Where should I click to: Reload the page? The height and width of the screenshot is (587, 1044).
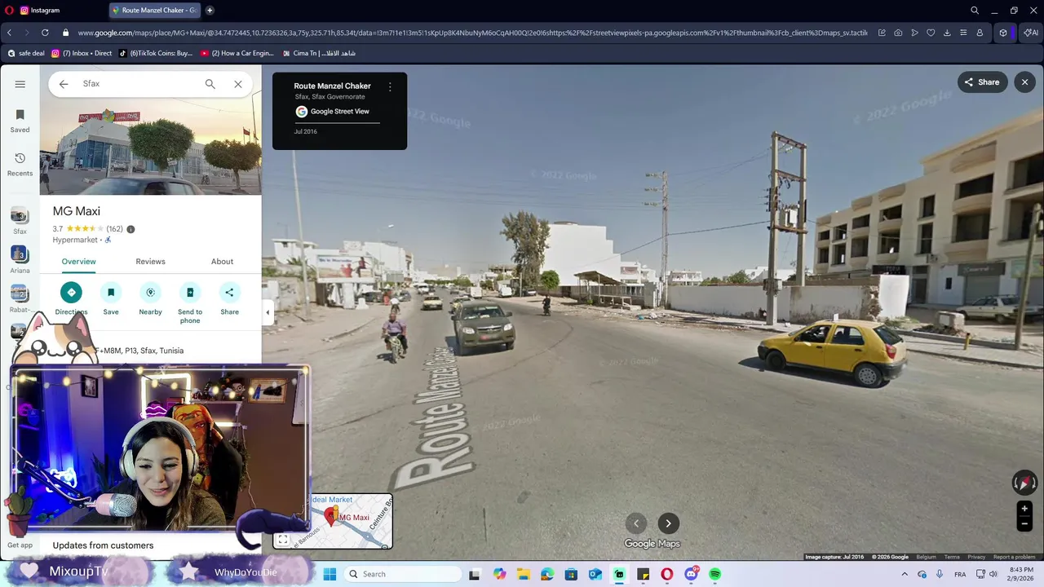point(45,33)
